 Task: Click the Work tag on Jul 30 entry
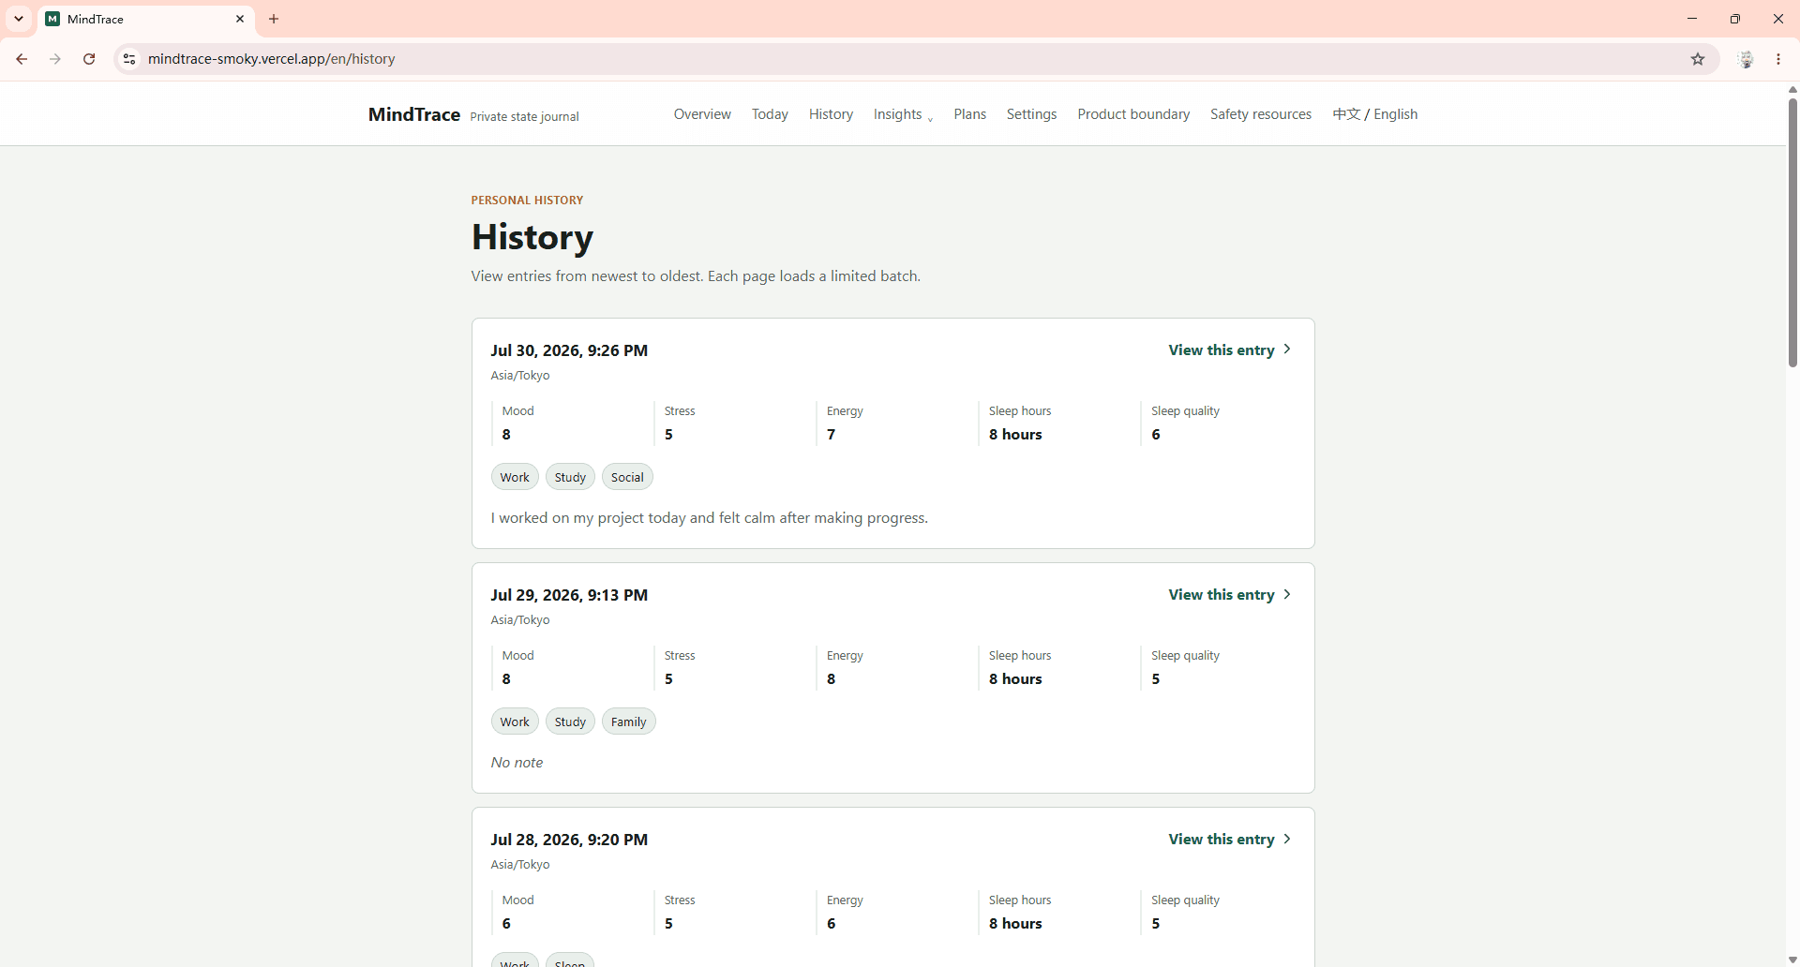[x=515, y=477]
